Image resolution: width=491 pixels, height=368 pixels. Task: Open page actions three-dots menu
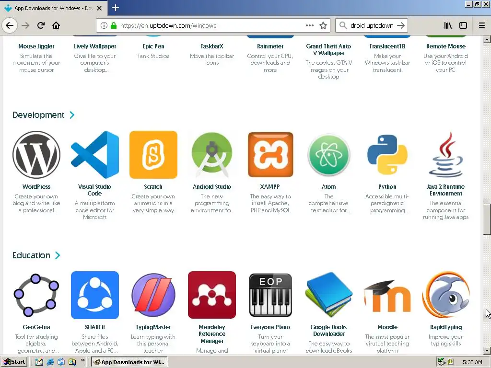point(310,26)
